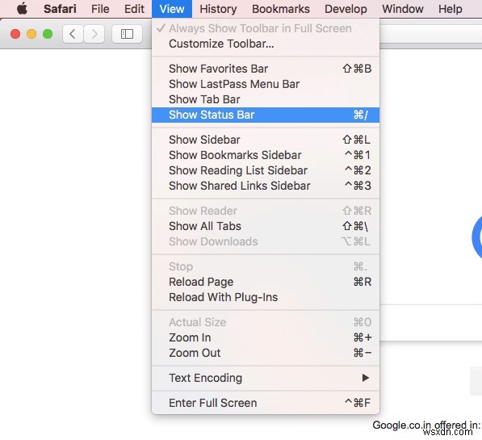Screen dimensions: 482x440
Task: Open the Apple menu
Action: pos(22,9)
